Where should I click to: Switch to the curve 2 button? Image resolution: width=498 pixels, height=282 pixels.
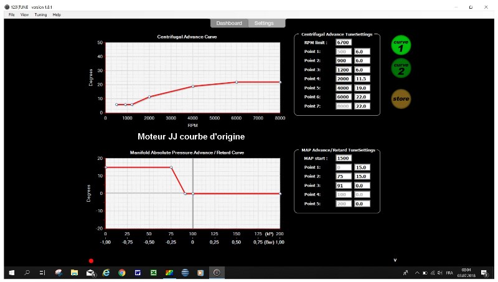[401, 67]
